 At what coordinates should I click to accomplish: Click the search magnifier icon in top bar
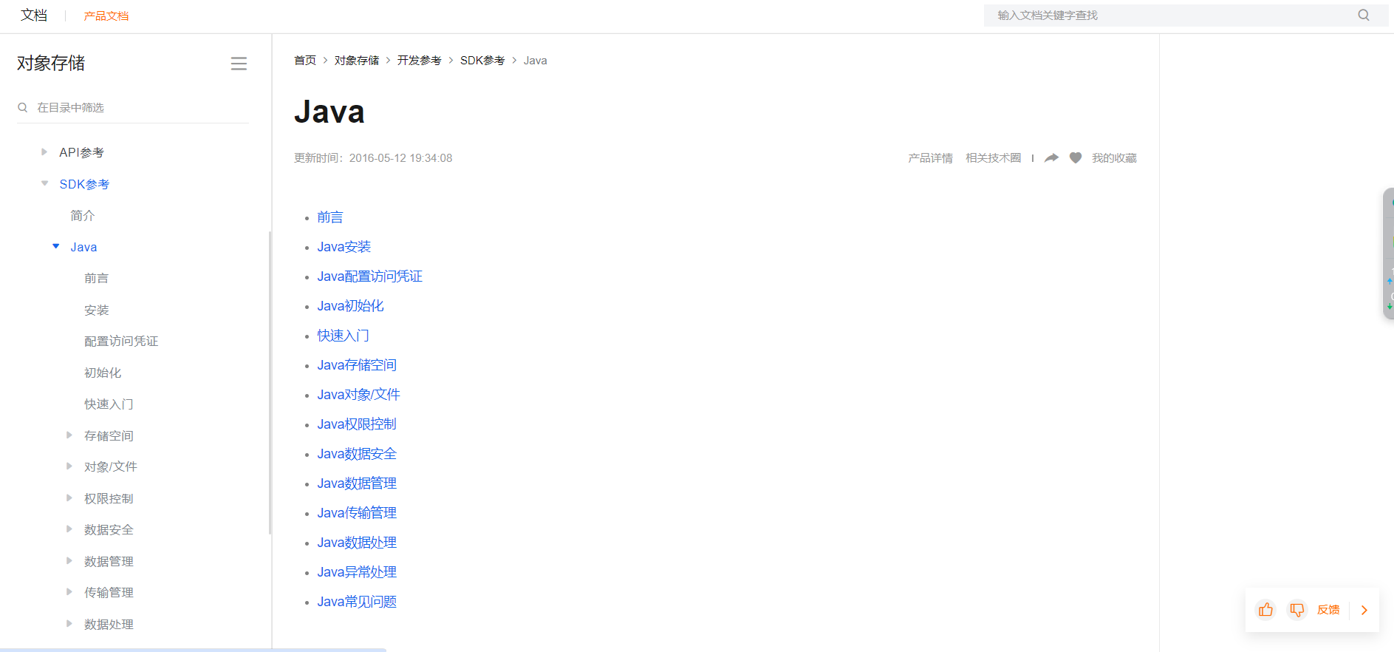click(1363, 15)
